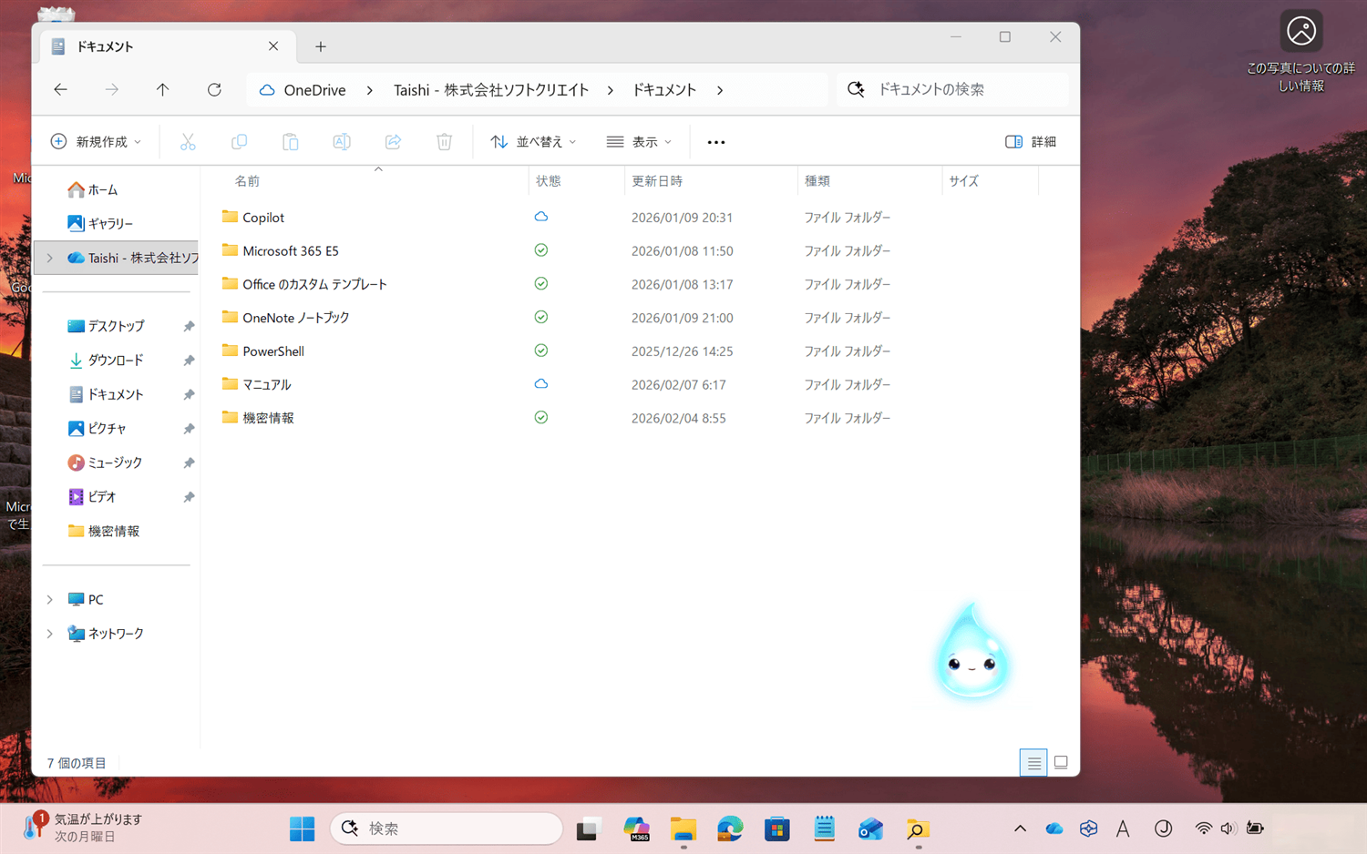Click the PowerShell folder icon
This screenshot has height=854, width=1367.
(x=230, y=351)
